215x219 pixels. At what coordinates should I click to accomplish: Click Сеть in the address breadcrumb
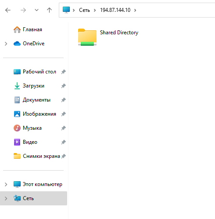(x=84, y=10)
